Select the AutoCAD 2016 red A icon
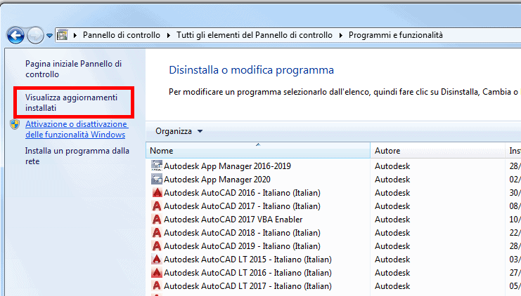 pos(157,193)
